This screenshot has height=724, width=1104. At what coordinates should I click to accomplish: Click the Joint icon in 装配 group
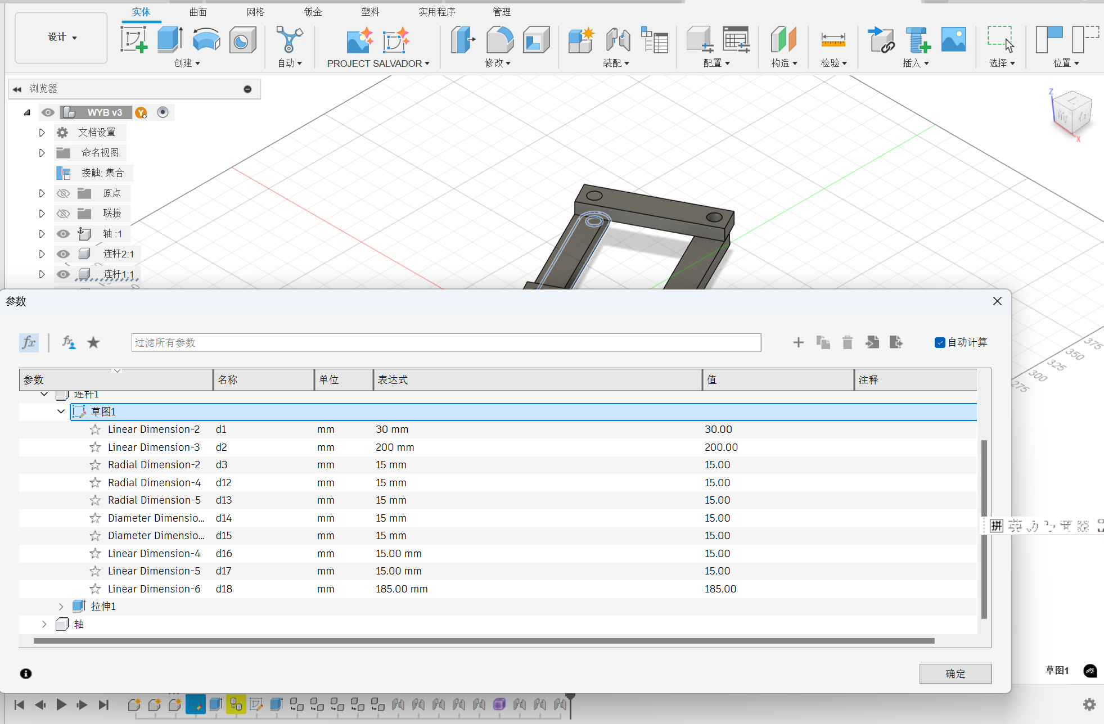pyautogui.click(x=618, y=40)
